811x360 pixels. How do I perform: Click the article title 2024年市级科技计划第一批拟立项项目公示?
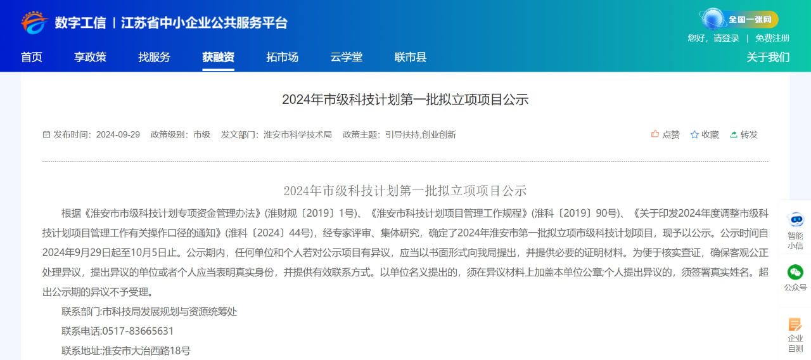(x=405, y=100)
